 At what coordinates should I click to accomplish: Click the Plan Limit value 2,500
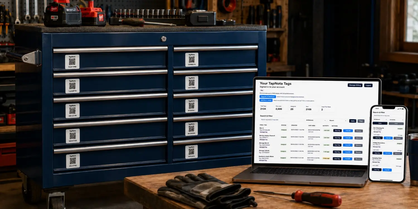click(279, 109)
